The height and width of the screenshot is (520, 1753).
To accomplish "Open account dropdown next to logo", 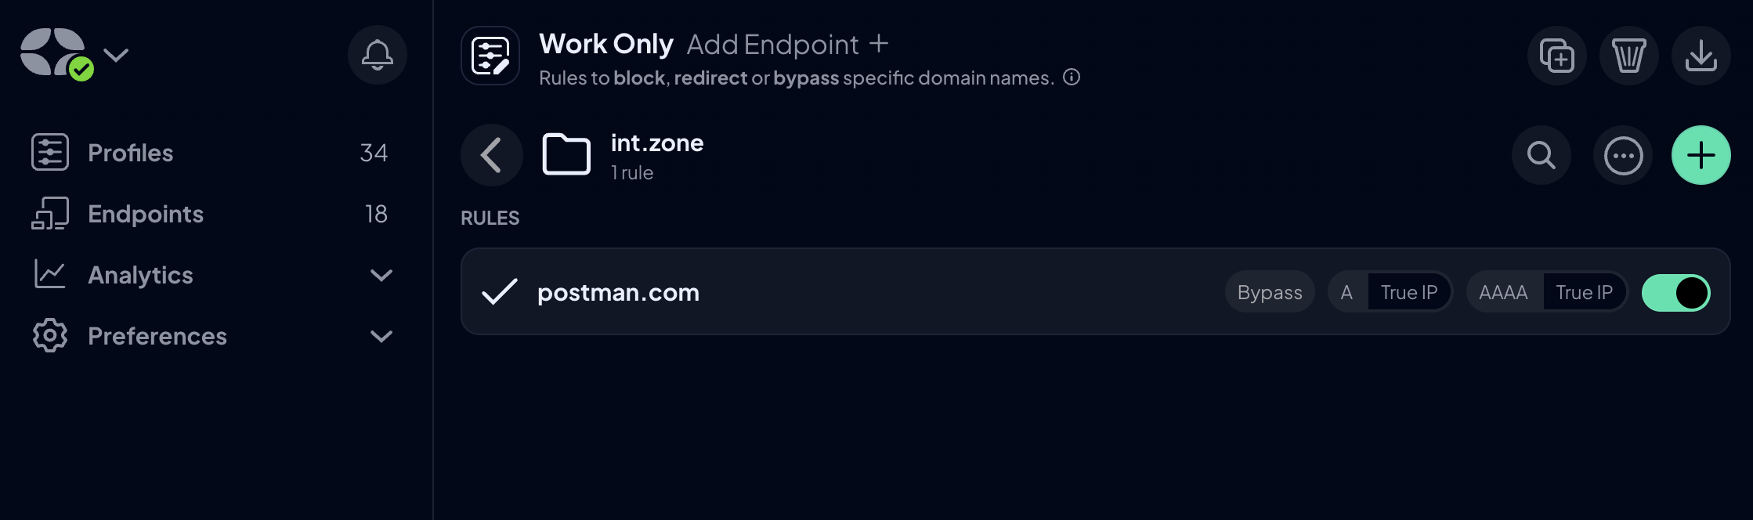I will [116, 55].
